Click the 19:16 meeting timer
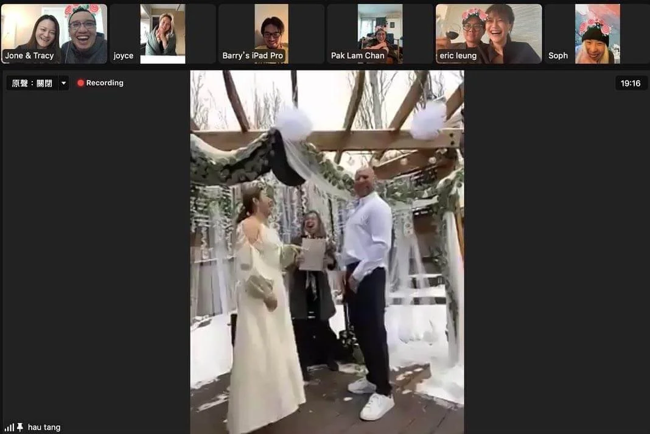 (x=631, y=83)
